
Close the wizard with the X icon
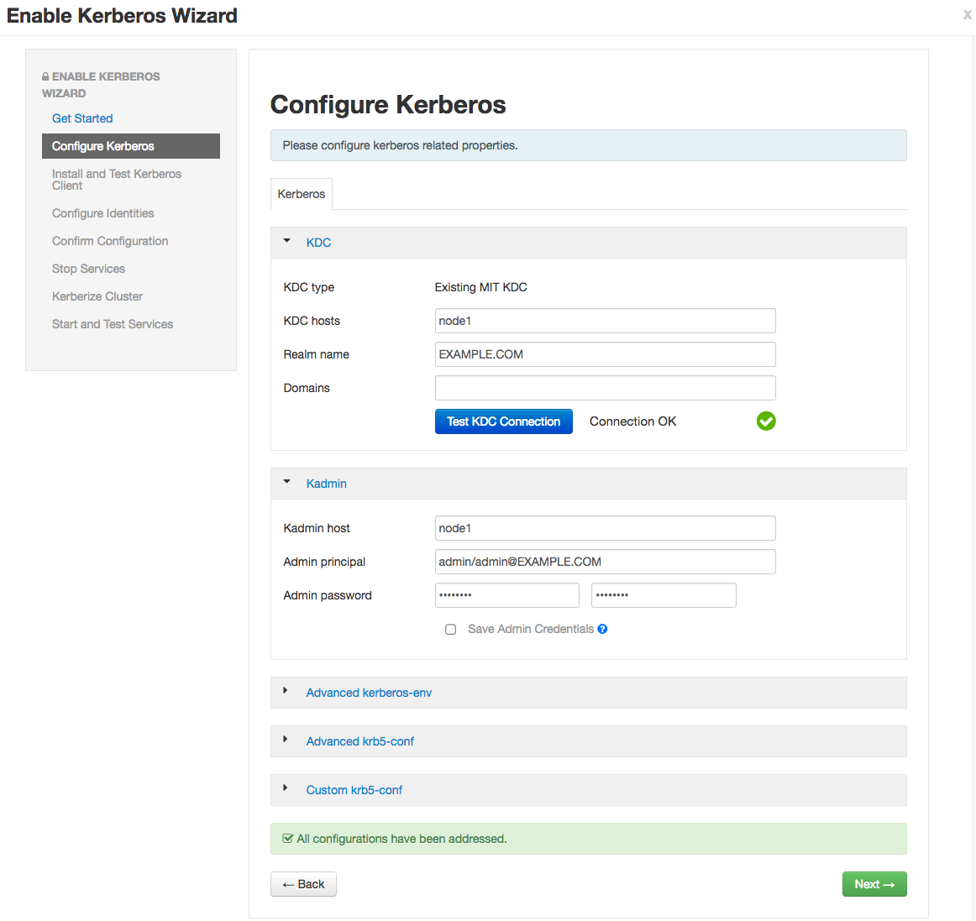coord(967,15)
